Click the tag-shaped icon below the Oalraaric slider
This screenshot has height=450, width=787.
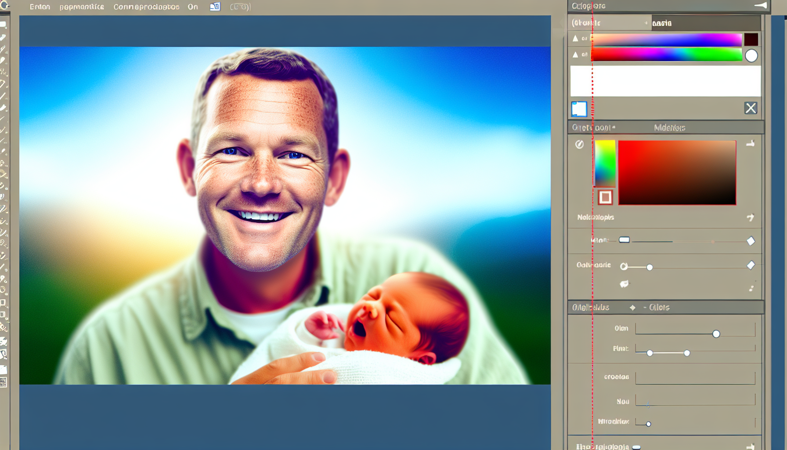(624, 284)
